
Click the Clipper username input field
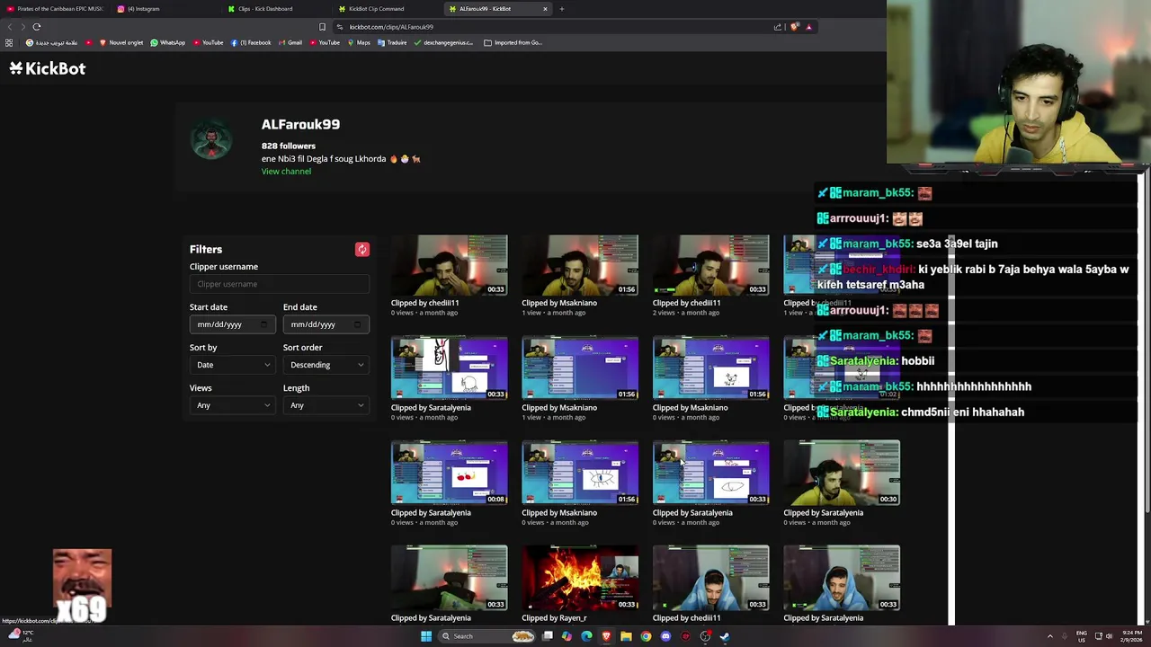(279, 284)
